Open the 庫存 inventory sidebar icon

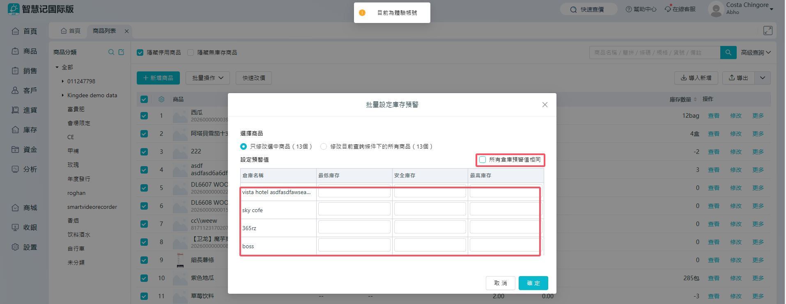[x=15, y=130]
